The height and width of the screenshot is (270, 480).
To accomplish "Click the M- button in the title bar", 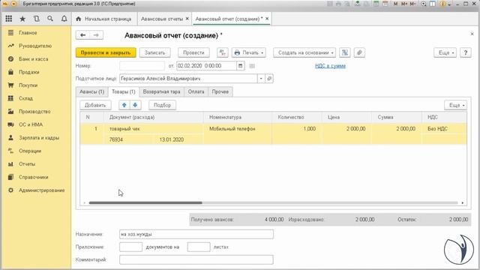I will 413,4.
